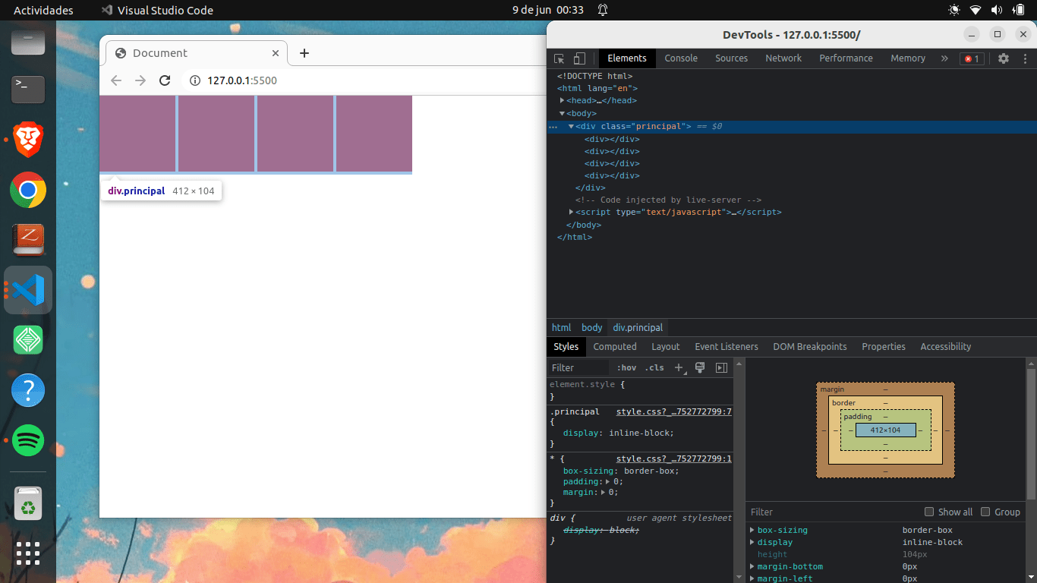Launch Firefox from the dock
The height and width of the screenshot is (583, 1037).
pos(27,140)
